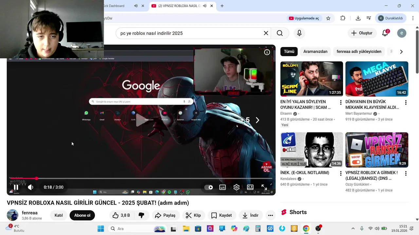Viewport: 419px width, 235px height.
Task: Open more actions three-dot menu below video
Action: pos(270,215)
